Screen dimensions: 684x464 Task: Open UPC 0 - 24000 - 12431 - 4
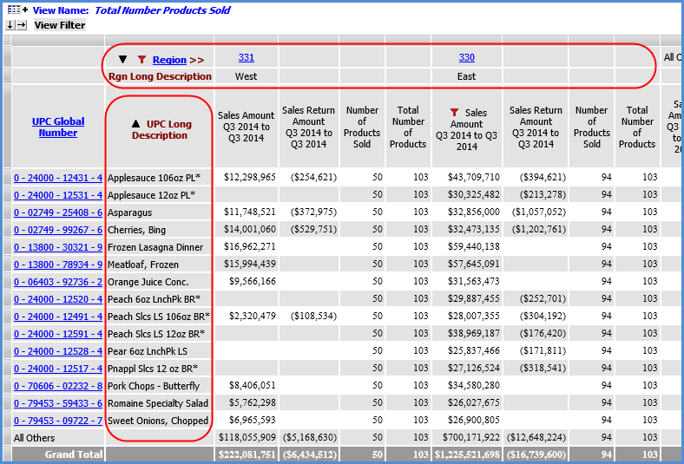58,178
